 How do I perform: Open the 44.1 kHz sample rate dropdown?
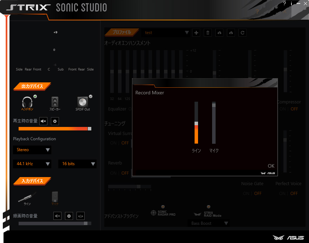click(32, 164)
